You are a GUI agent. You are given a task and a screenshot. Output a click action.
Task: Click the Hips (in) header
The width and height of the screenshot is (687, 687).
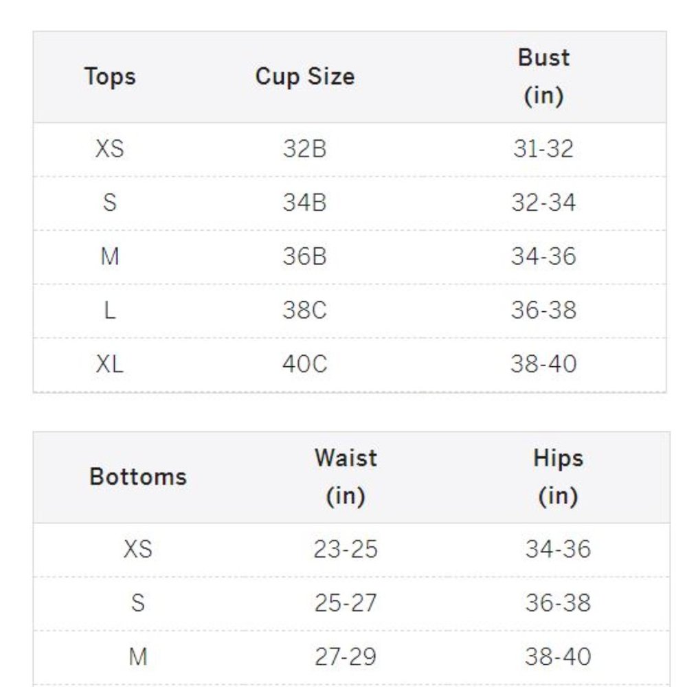click(558, 477)
